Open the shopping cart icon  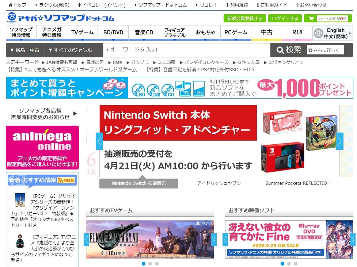pyautogui.click(x=311, y=18)
